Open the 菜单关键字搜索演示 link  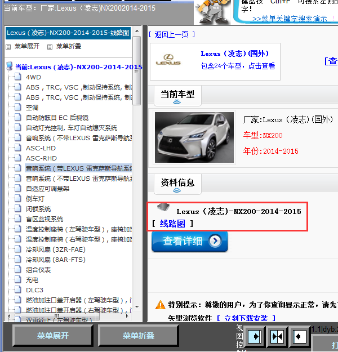[290, 19]
